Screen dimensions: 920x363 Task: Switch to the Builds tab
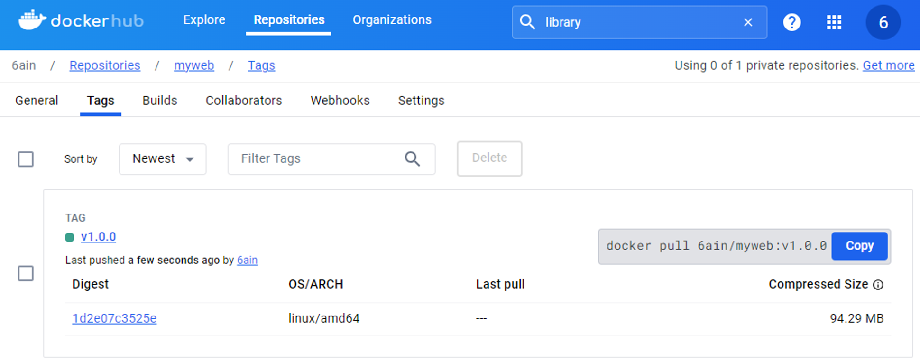coord(160,101)
